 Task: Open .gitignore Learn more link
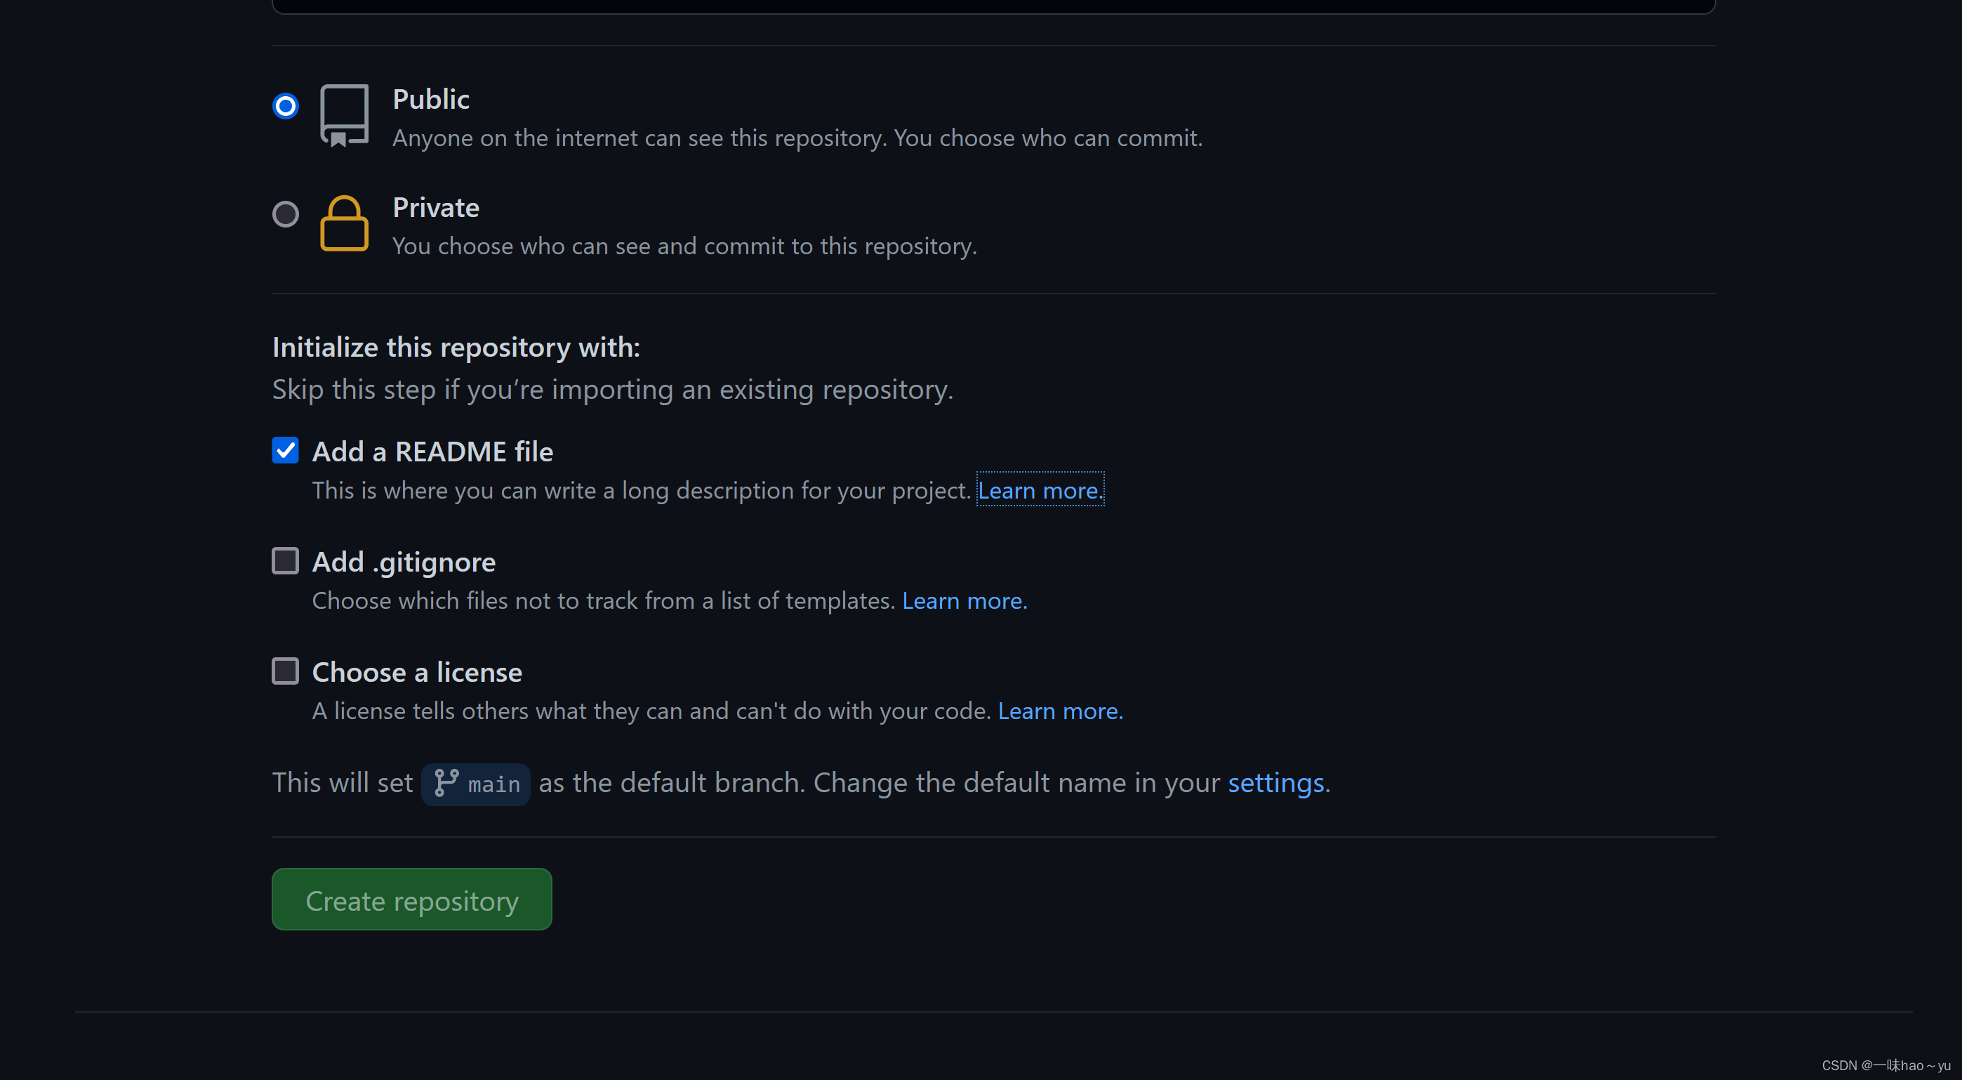(x=965, y=600)
